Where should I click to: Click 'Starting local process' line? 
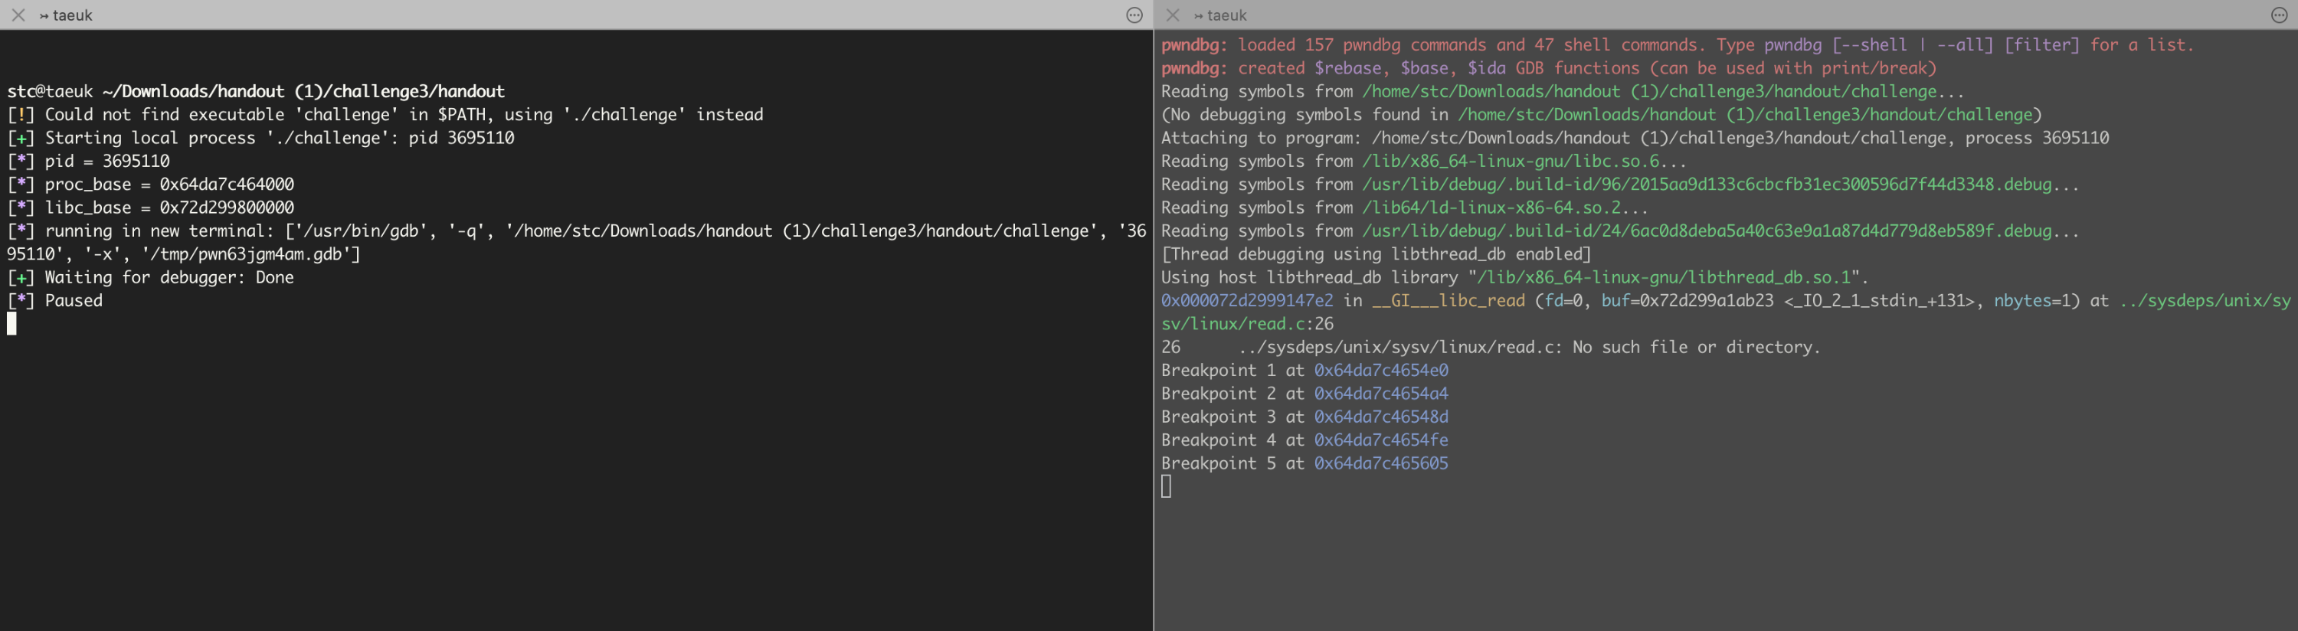tap(260, 138)
